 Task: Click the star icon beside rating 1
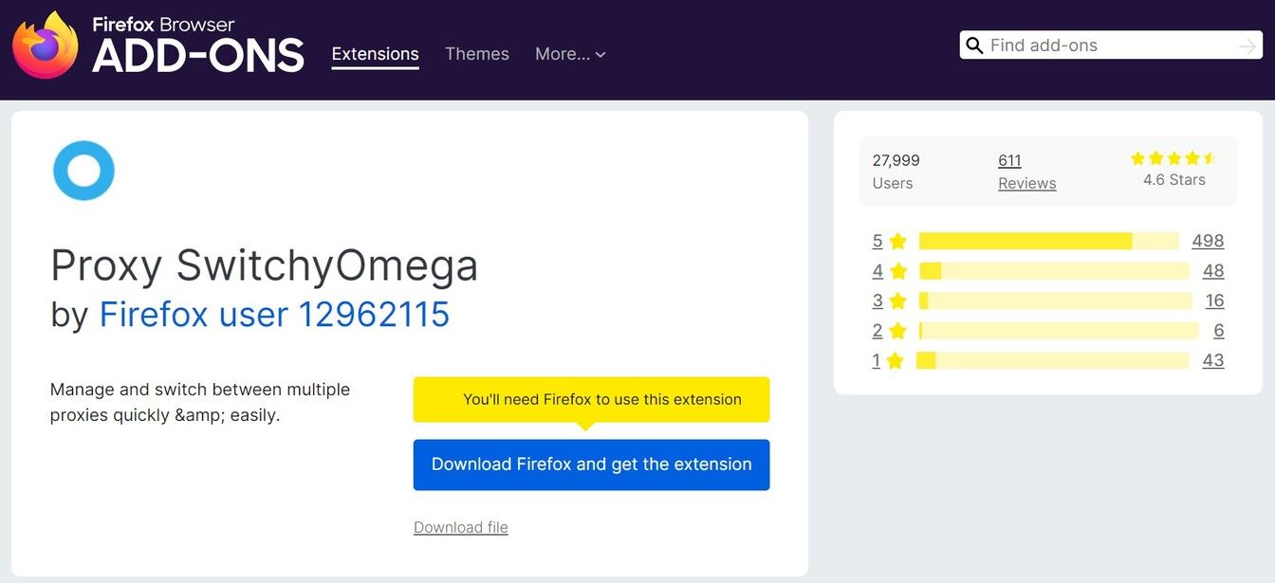point(895,361)
